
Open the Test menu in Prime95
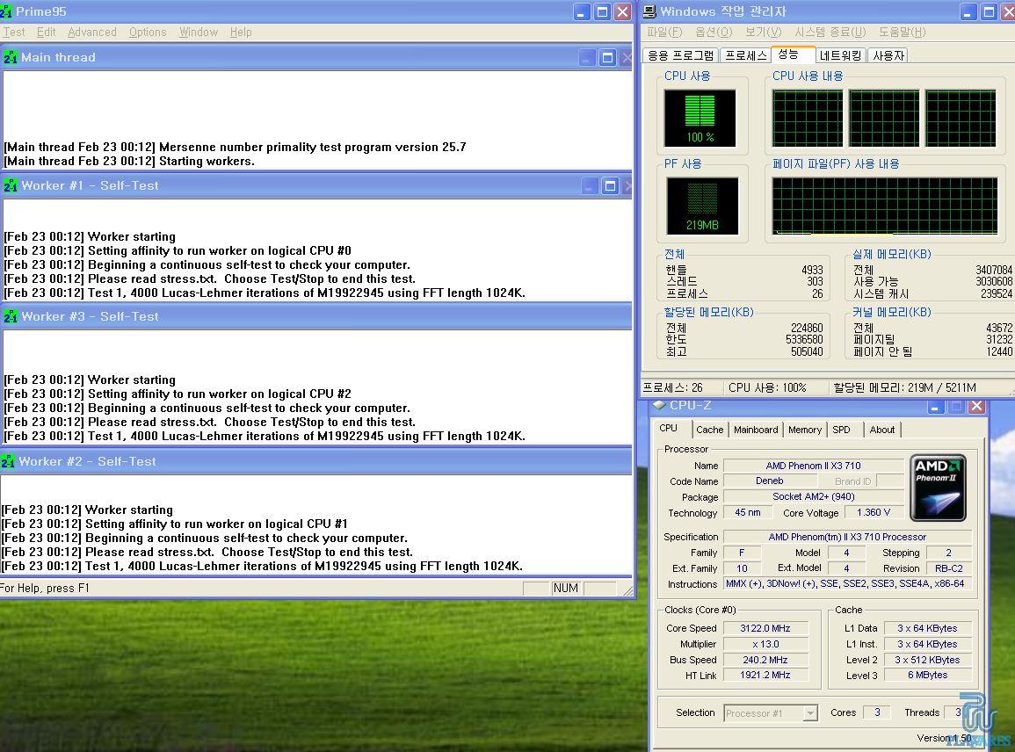click(x=14, y=32)
